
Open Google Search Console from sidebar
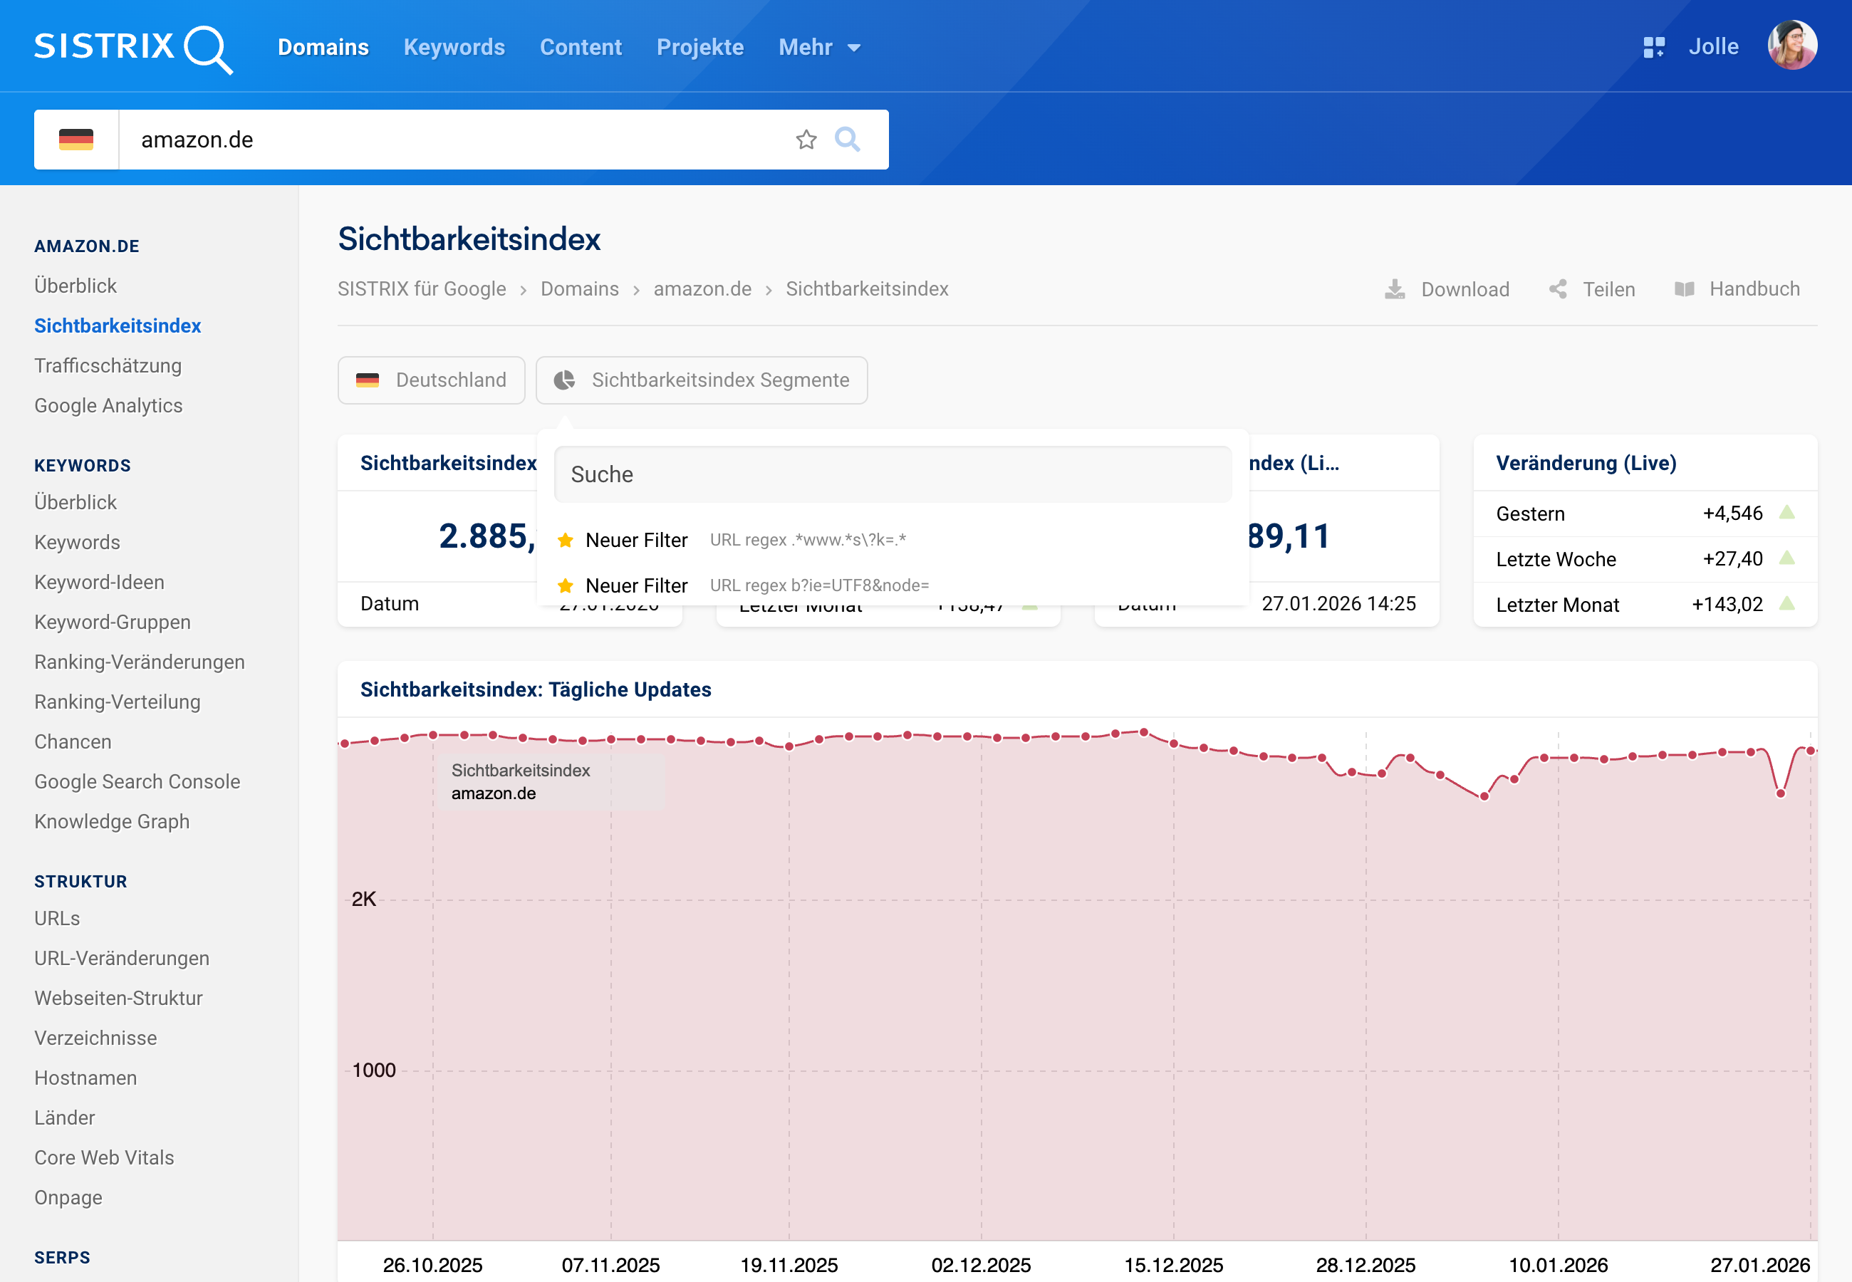137,781
